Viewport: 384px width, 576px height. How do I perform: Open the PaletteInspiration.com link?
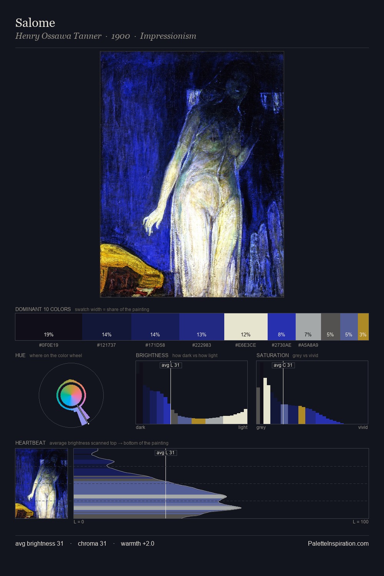338,544
